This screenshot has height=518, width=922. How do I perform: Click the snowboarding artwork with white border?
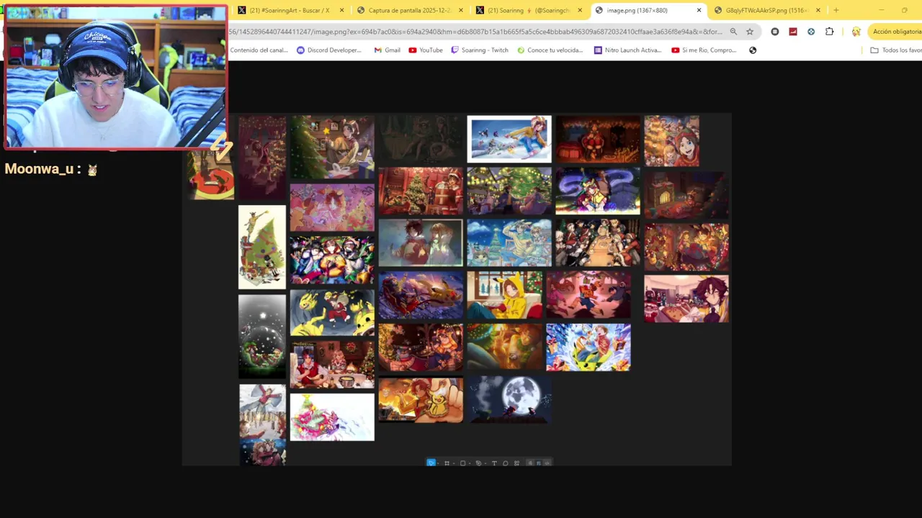[509, 139]
